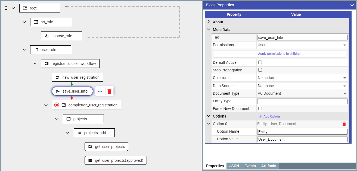Check the Force New Document checkbox
The width and height of the screenshot is (357, 171).
click(x=260, y=109)
